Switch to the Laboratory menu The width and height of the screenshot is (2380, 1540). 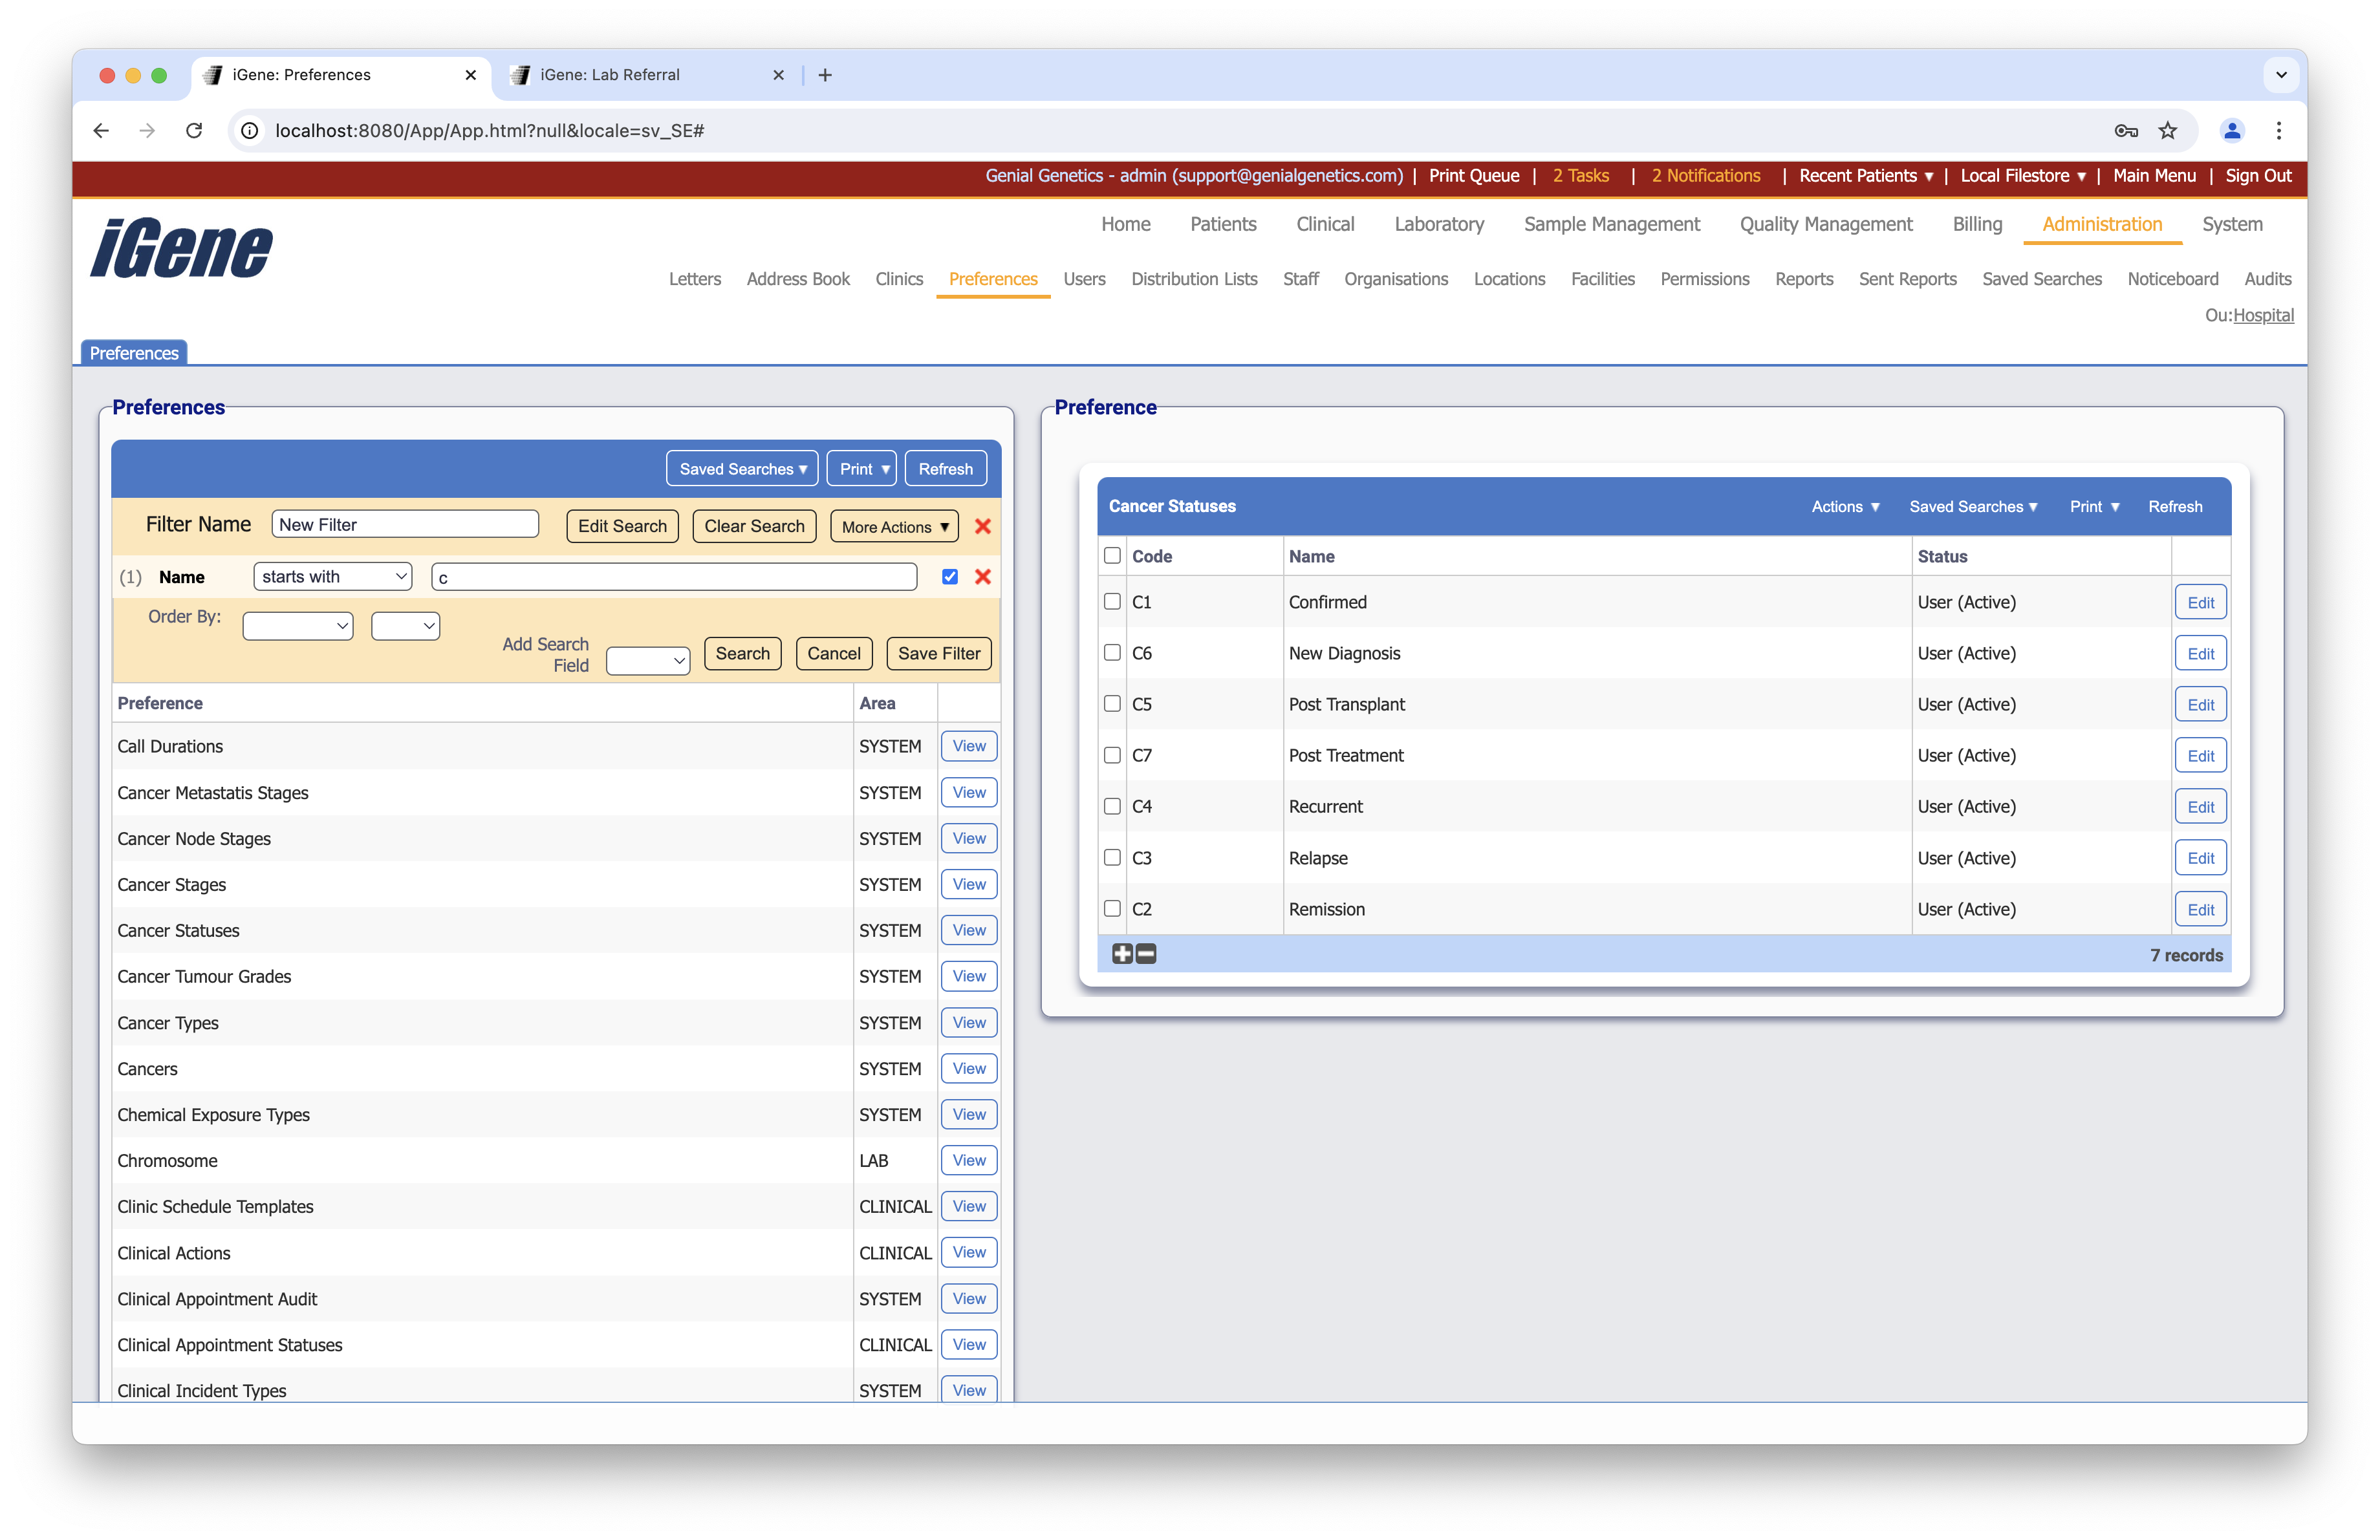click(x=1438, y=224)
